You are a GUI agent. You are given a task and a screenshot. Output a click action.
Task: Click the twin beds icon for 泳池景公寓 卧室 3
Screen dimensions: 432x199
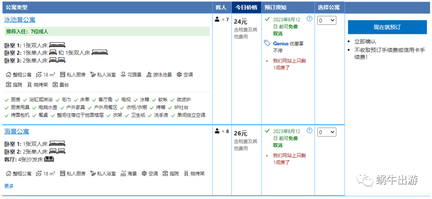click(x=57, y=61)
